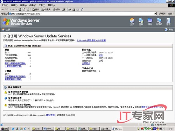Click the 隐私声明 privacy statement link
Viewport: 175px width, 131px height.
pyautogui.click(x=50, y=115)
